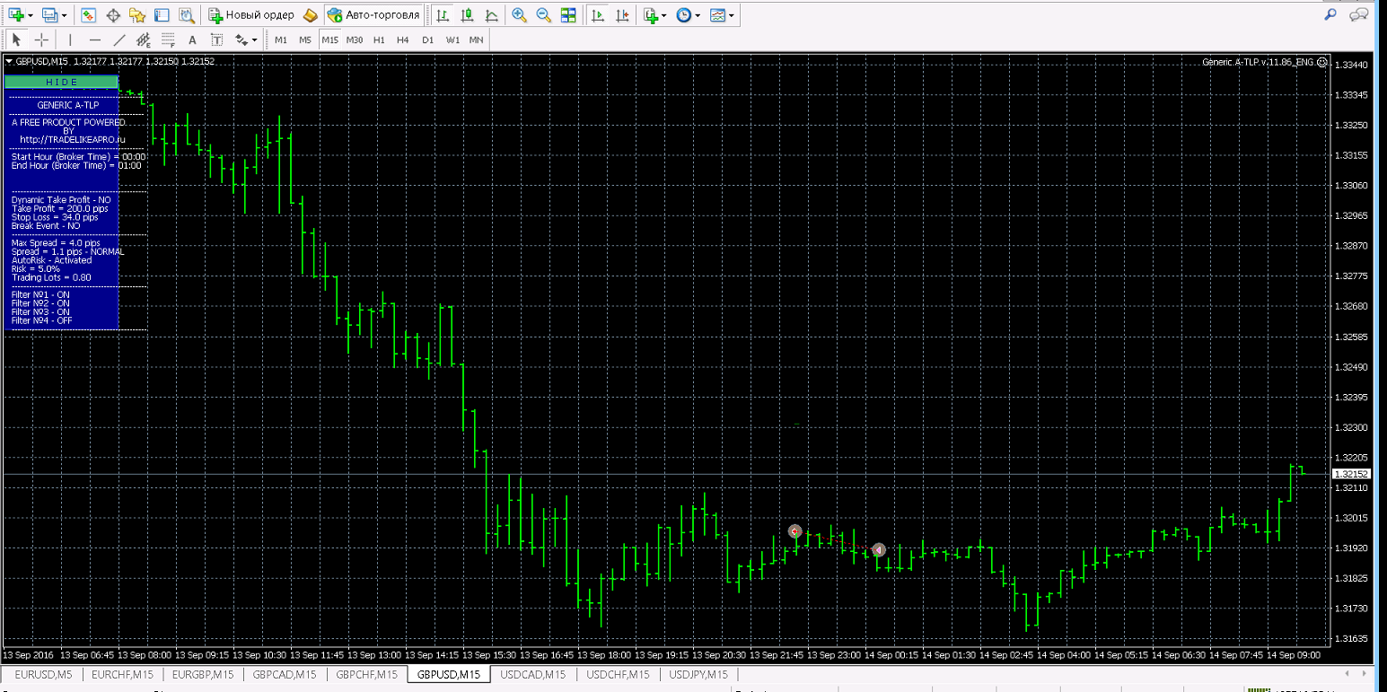Open the Data Window icon
Screen dimensions: 1387x692
coord(113,15)
